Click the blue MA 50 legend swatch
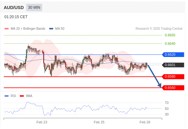Screen dimensions: 188x129 [51, 28]
